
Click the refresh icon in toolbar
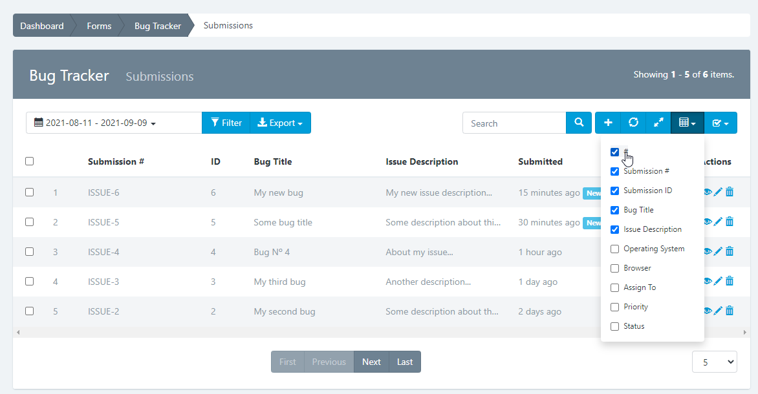point(633,123)
